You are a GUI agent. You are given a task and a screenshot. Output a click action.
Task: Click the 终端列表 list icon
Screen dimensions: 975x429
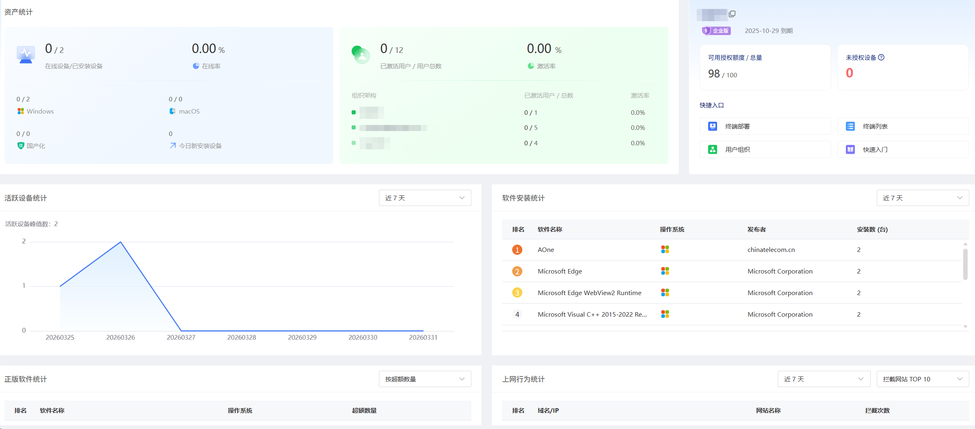(850, 126)
